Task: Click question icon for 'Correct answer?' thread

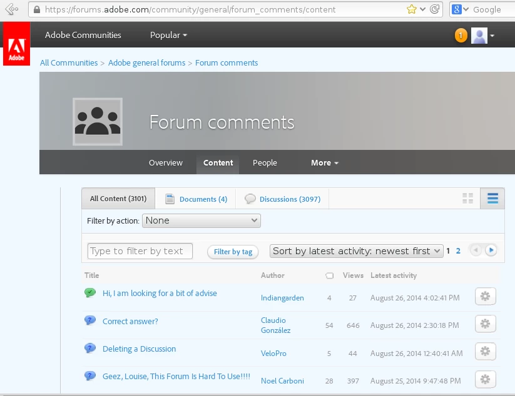Action: point(89,320)
